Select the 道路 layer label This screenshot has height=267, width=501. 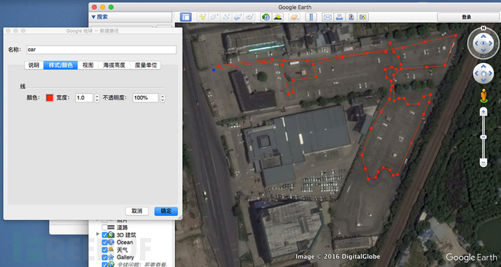[x=122, y=227]
